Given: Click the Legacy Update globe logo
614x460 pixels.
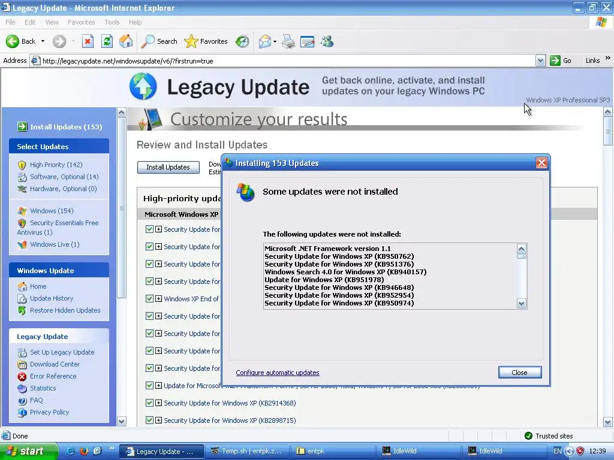Looking at the screenshot, I should pyautogui.click(x=143, y=86).
